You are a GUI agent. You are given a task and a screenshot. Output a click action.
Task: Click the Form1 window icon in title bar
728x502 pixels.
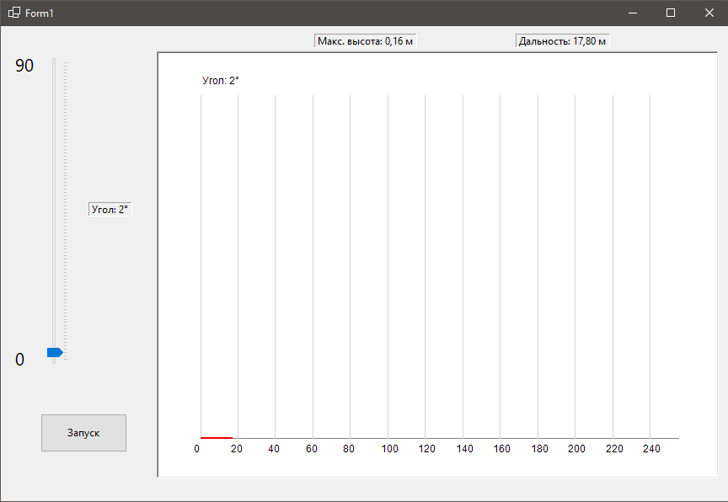tap(14, 13)
